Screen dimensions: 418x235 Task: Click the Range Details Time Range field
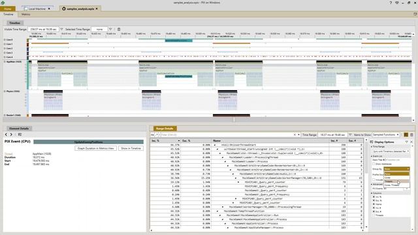[x=332, y=135]
